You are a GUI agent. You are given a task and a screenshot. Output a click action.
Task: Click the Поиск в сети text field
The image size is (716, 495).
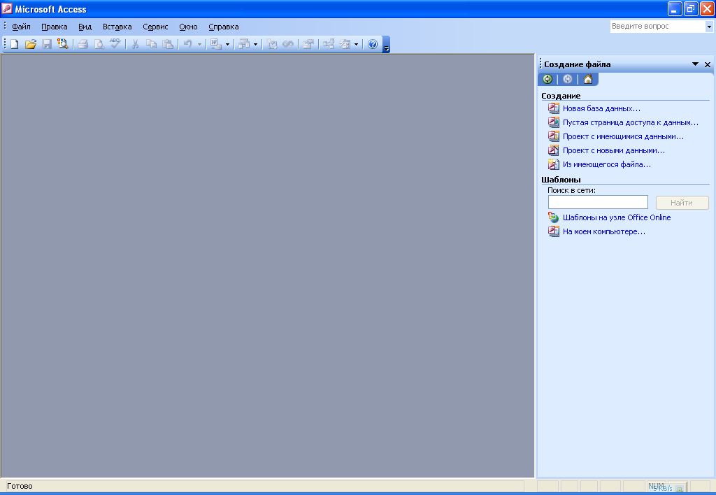(x=598, y=202)
